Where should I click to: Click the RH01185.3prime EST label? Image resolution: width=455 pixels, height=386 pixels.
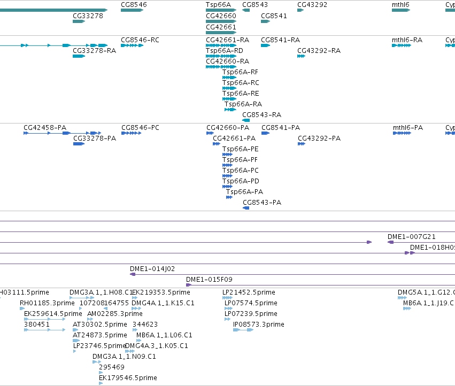coord(47,303)
